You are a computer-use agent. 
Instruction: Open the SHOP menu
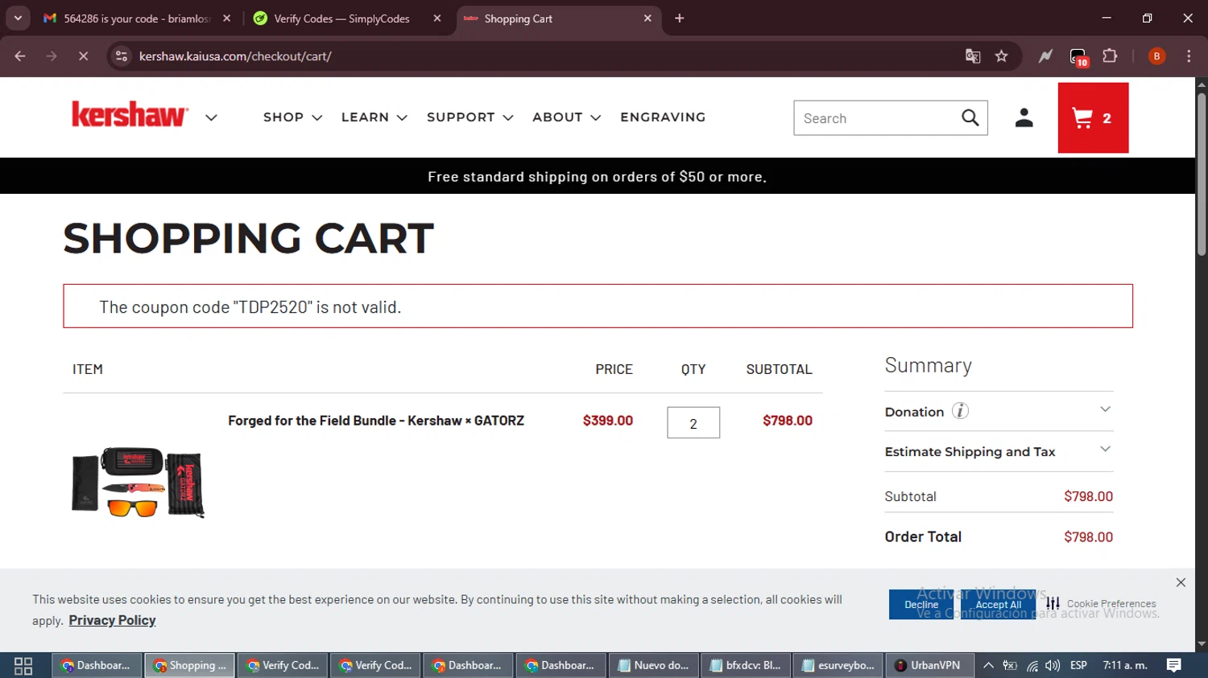click(292, 117)
